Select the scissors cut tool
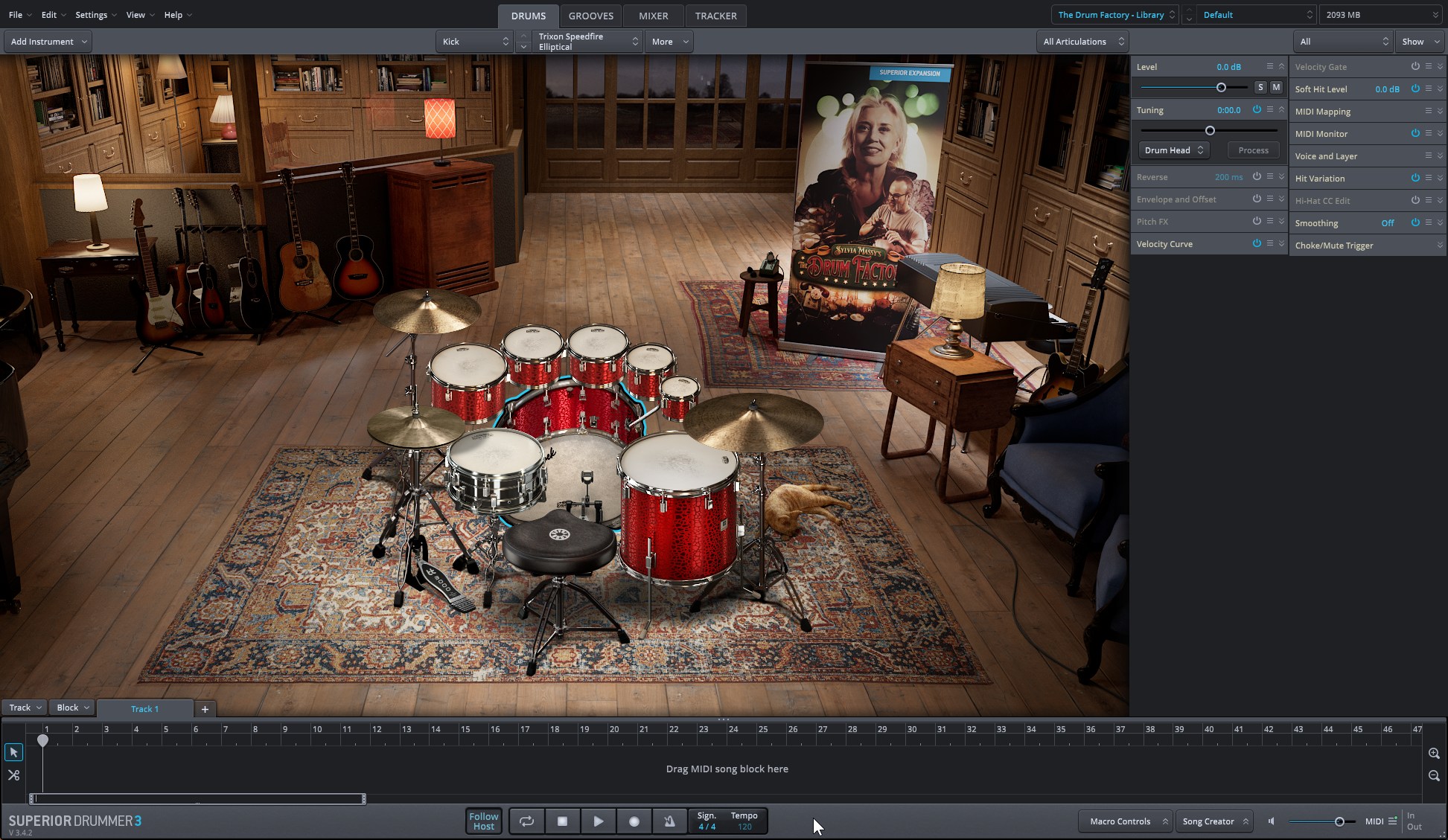This screenshot has width=1448, height=840. pyautogui.click(x=13, y=775)
